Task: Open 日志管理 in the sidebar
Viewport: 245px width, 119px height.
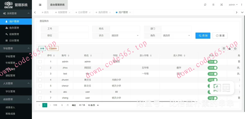Action: (x=16, y=41)
